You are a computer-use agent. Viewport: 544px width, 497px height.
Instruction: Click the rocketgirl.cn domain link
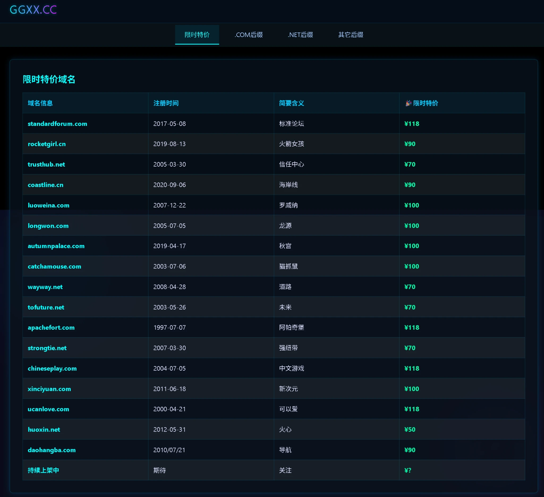(46, 144)
